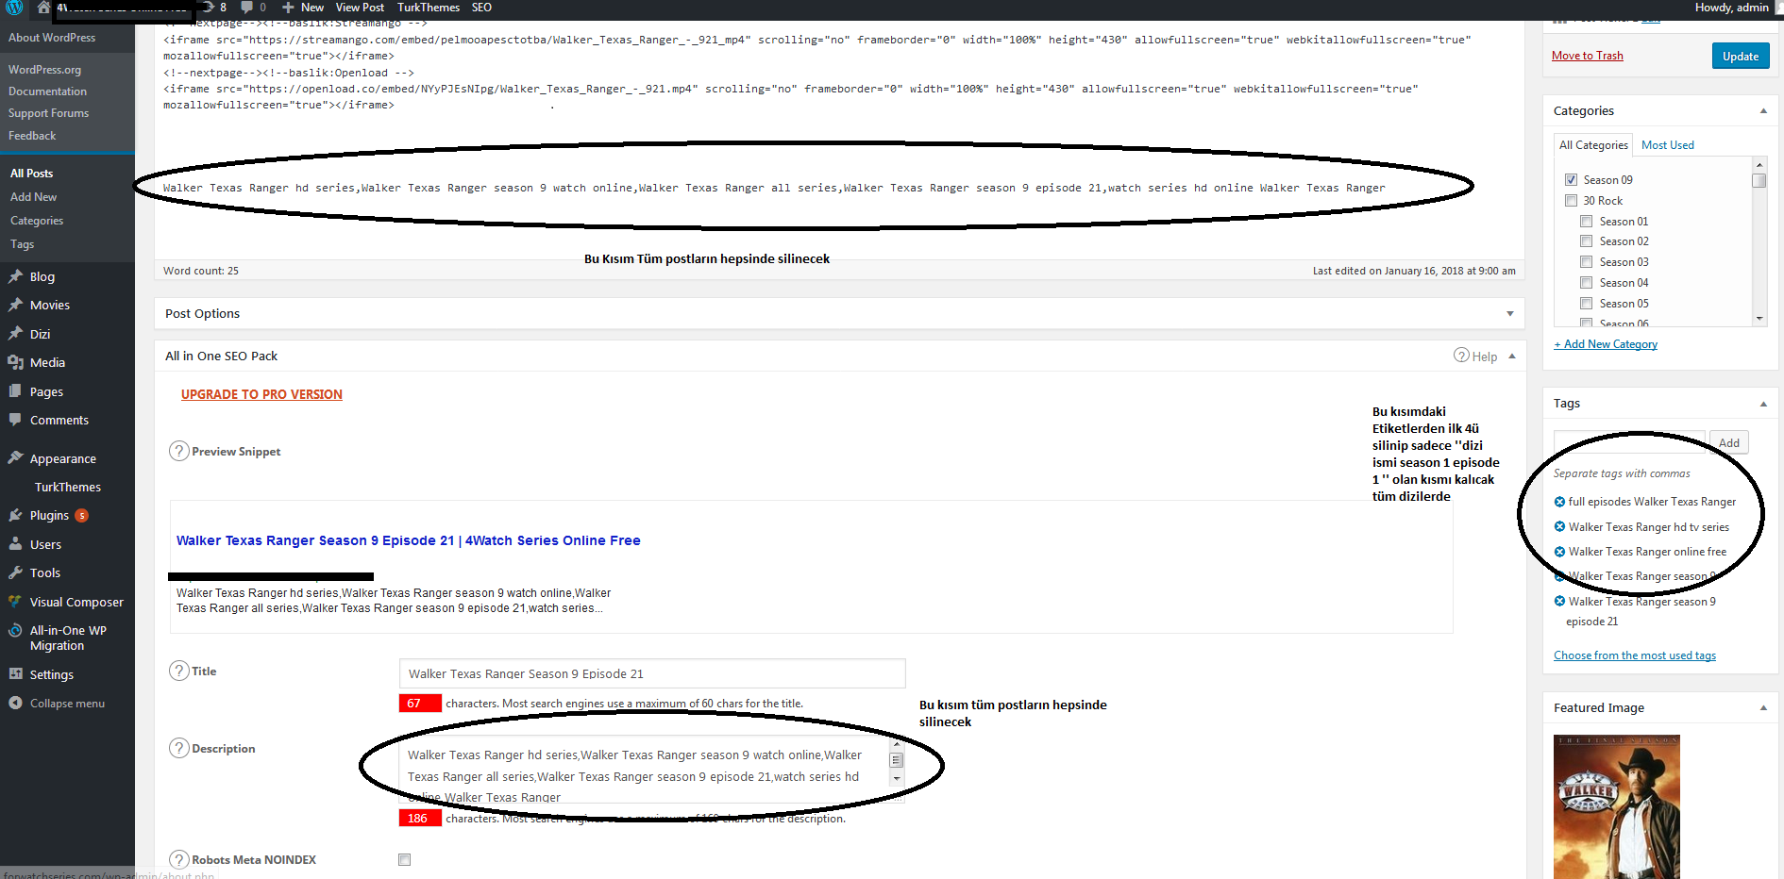Click the pin icon next to Movies
This screenshot has width=1784, height=879.
pyautogui.click(x=15, y=305)
